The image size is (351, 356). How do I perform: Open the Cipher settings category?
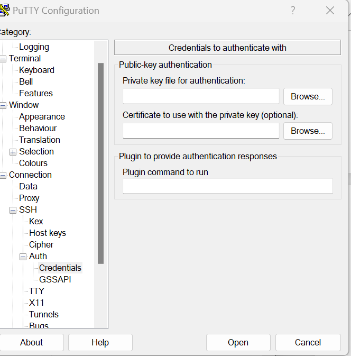tap(41, 244)
